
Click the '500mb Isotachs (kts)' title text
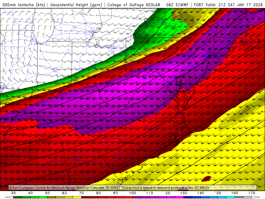tap(24, 5)
